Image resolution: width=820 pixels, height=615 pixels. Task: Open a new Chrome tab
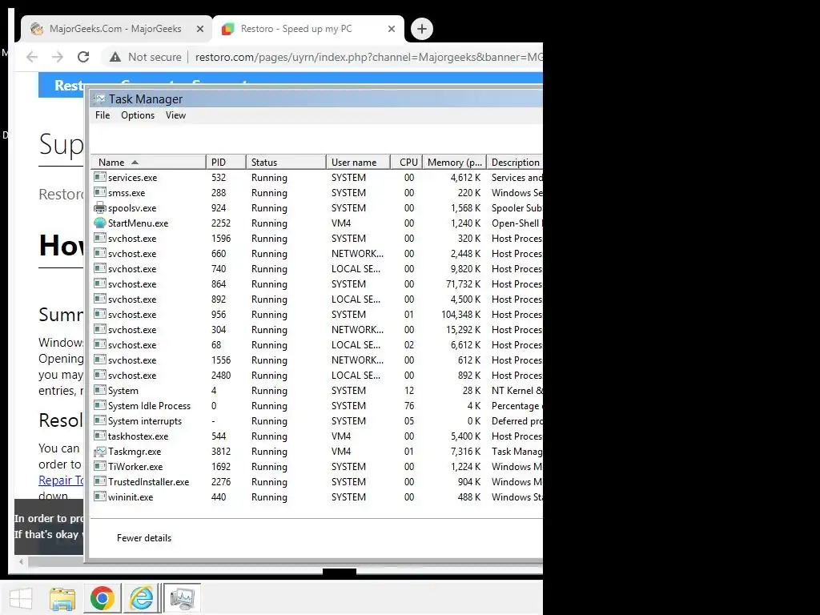(422, 29)
